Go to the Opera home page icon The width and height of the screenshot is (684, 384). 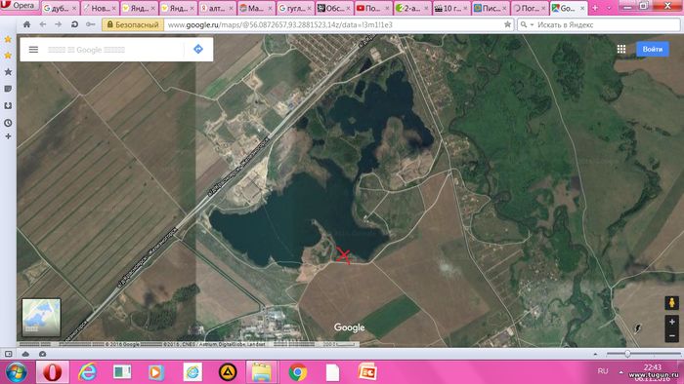click(26, 24)
